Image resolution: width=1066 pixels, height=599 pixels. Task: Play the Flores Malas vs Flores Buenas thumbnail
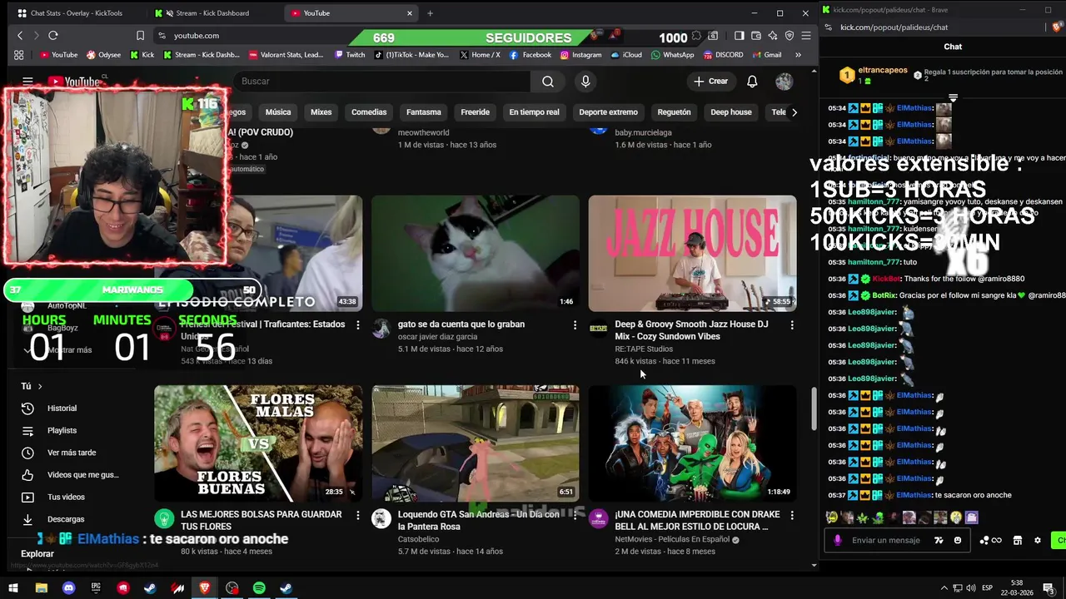click(258, 443)
